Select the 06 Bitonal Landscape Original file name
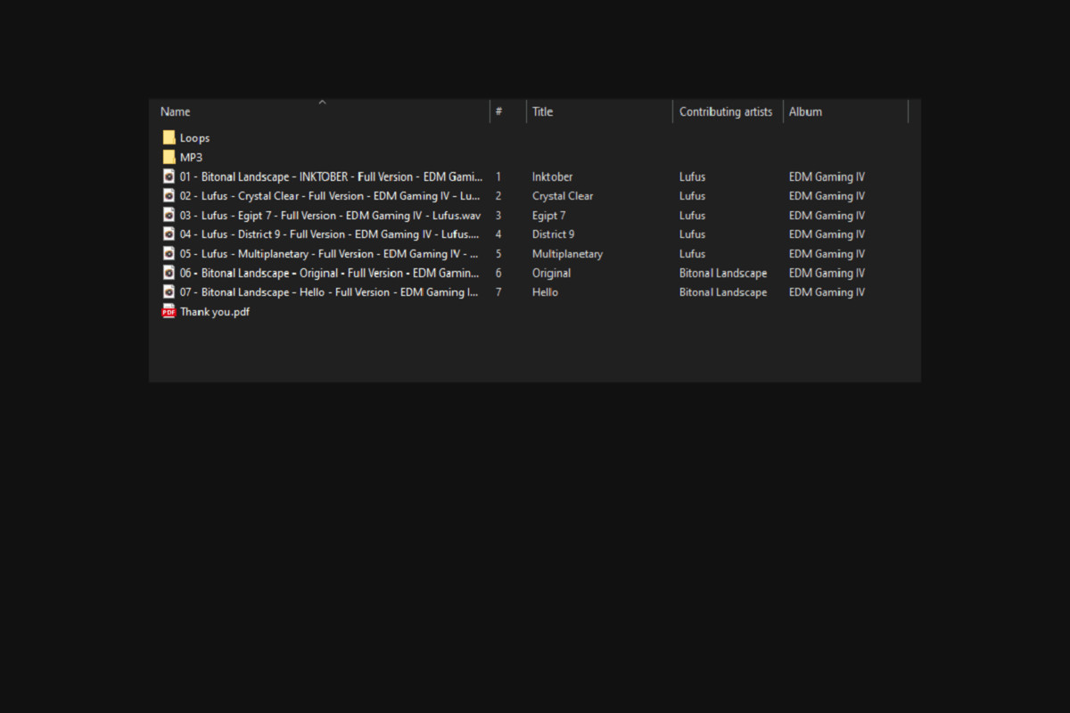This screenshot has height=713, width=1070. (329, 273)
